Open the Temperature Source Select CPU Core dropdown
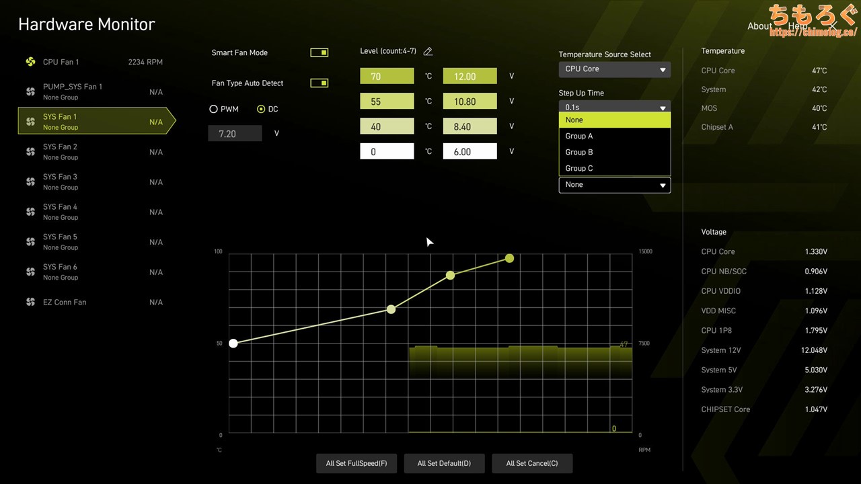 point(614,69)
